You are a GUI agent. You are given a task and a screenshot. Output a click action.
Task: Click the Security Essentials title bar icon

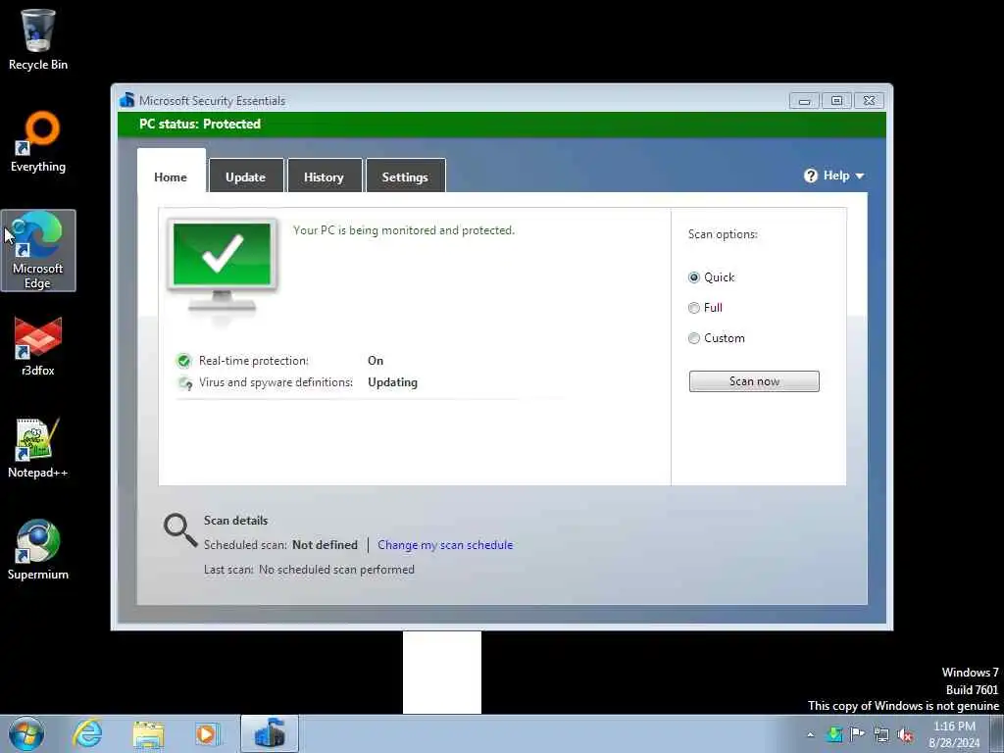(126, 101)
